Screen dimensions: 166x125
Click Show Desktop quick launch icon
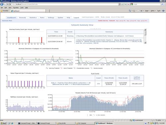click(x=9, y=123)
